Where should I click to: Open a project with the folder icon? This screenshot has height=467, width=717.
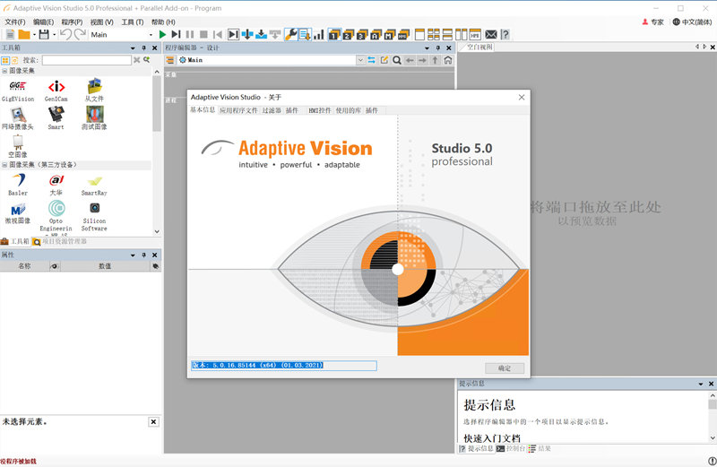point(24,34)
